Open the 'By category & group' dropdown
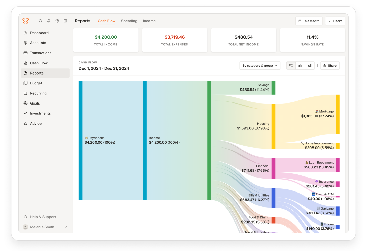 (260, 65)
